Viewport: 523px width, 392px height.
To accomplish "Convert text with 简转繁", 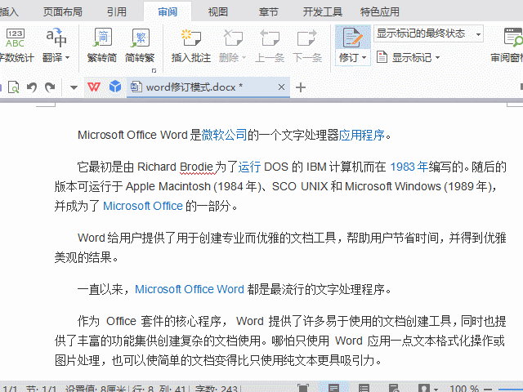I will click(x=140, y=46).
